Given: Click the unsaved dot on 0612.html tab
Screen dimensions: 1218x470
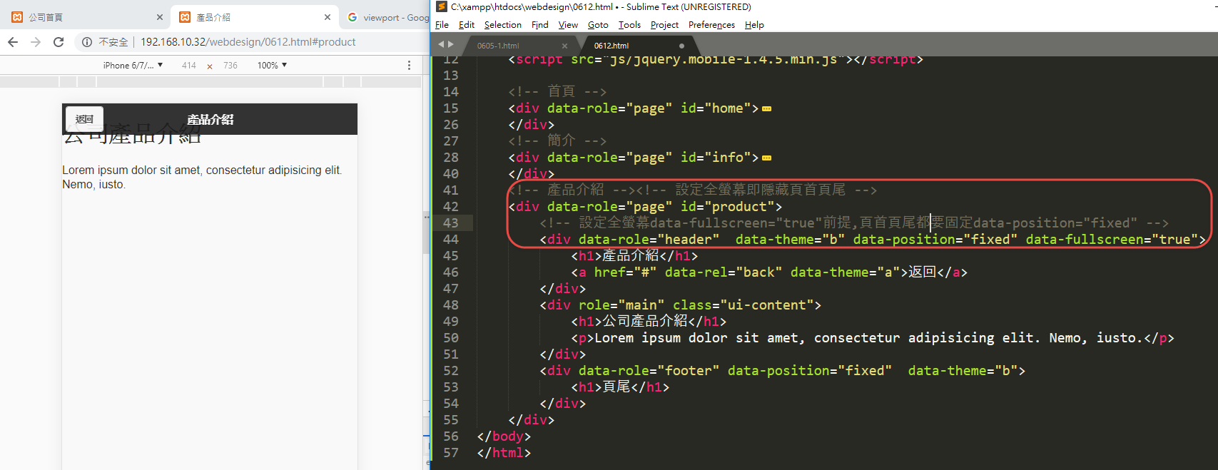Looking at the screenshot, I should [681, 46].
